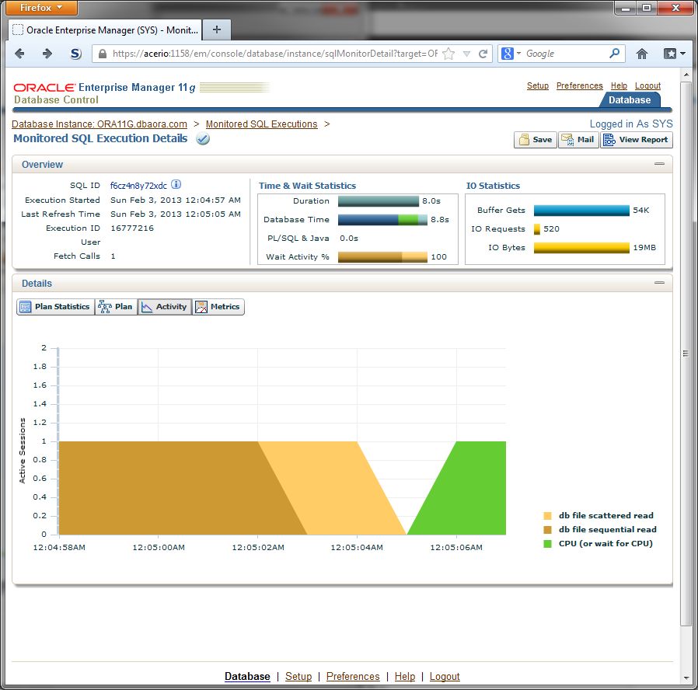Collapse the Overview section
This screenshot has height=690, width=698.
pyautogui.click(x=659, y=164)
